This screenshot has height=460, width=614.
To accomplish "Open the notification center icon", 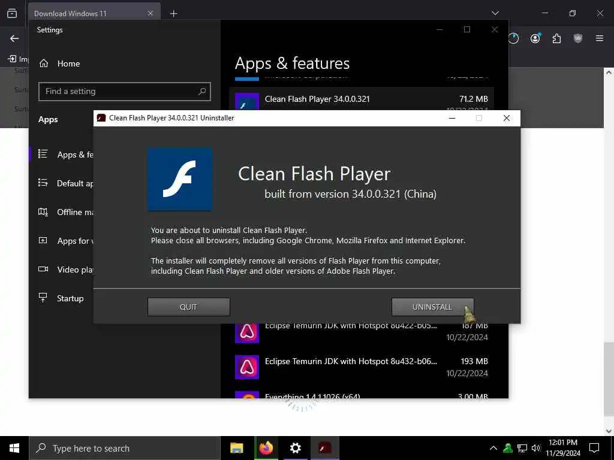I will [x=594, y=448].
